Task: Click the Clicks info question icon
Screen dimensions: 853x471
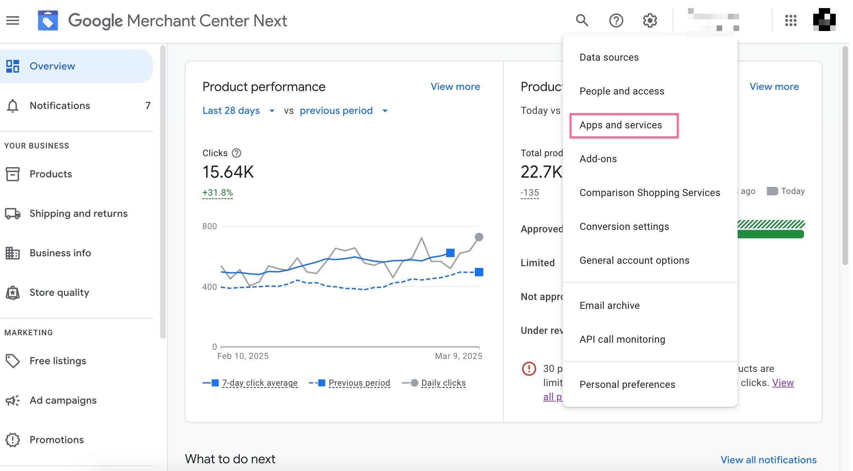Action: [x=236, y=153]
